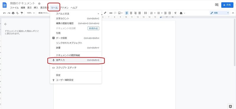236x109 pixels.
Task: Close the document outline panel
Action: tap(6, 24)
